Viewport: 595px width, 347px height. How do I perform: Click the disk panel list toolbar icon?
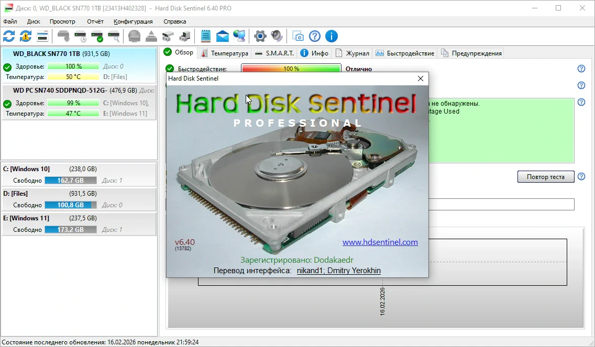point(42,37)
